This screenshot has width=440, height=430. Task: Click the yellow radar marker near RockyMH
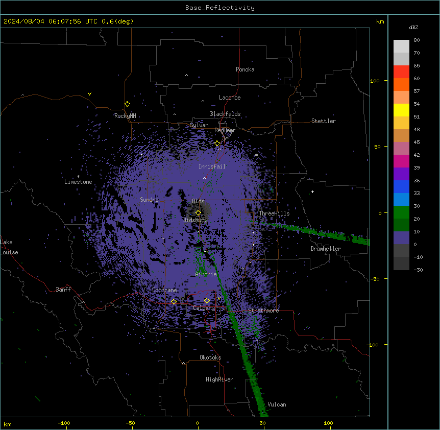[127, 104]
